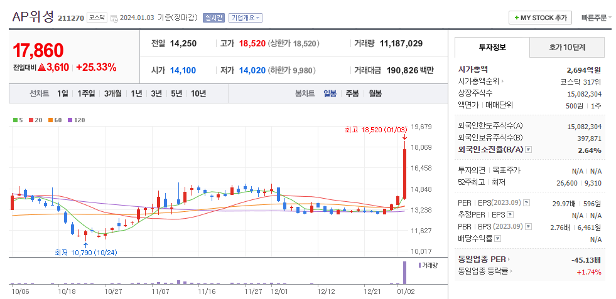
Task: Open help icon beside 추정PER EPS
Action: [510, 214]
